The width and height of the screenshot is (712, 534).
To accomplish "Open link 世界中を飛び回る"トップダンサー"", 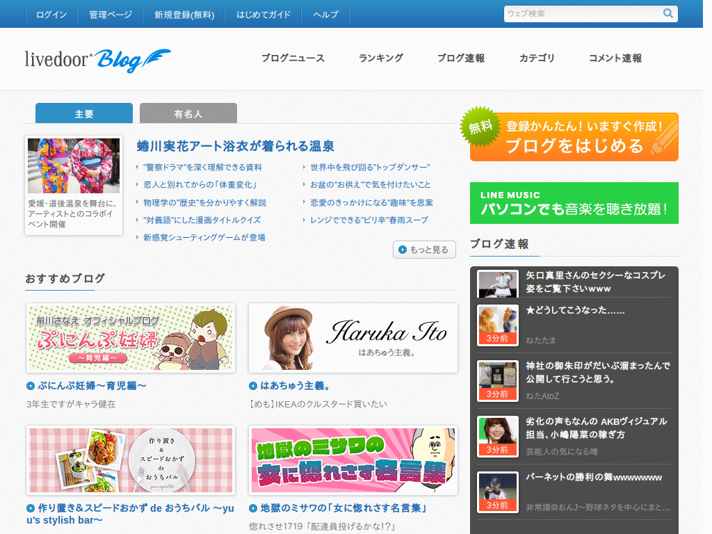I will (x=370, y=168).
